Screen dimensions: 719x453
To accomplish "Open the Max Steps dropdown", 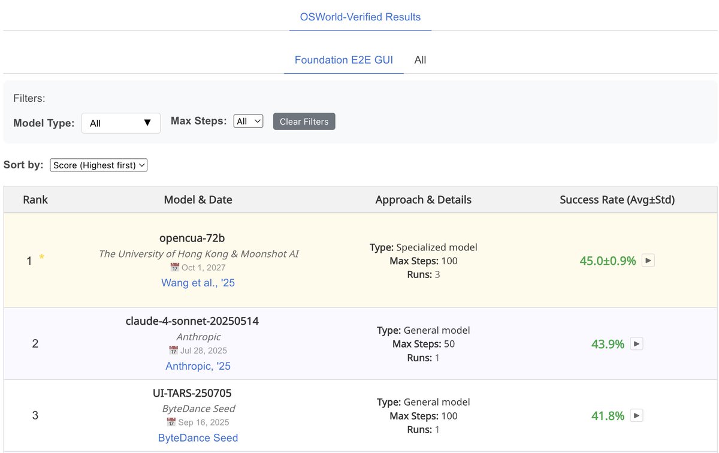I will [x=249, y=121].
